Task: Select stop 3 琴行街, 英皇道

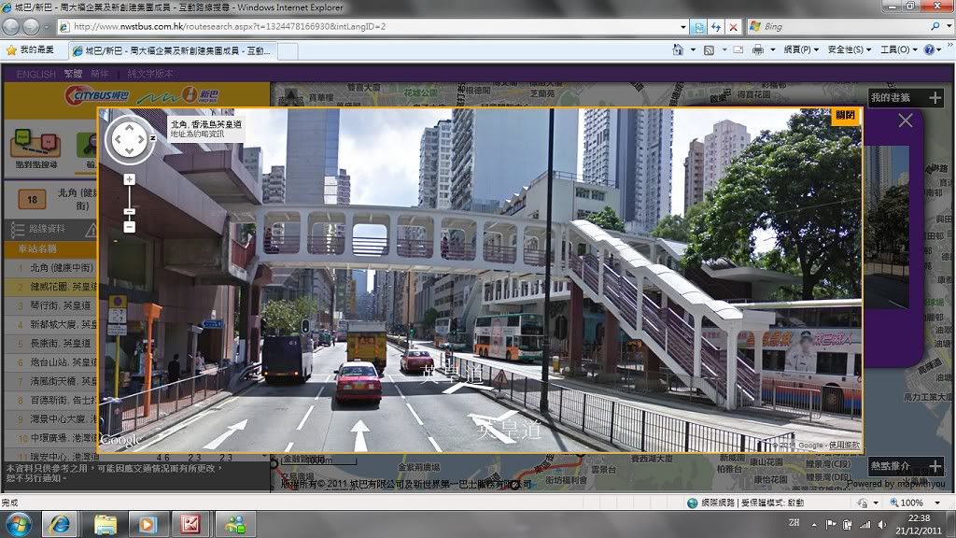Action: (x=50, y=305)
